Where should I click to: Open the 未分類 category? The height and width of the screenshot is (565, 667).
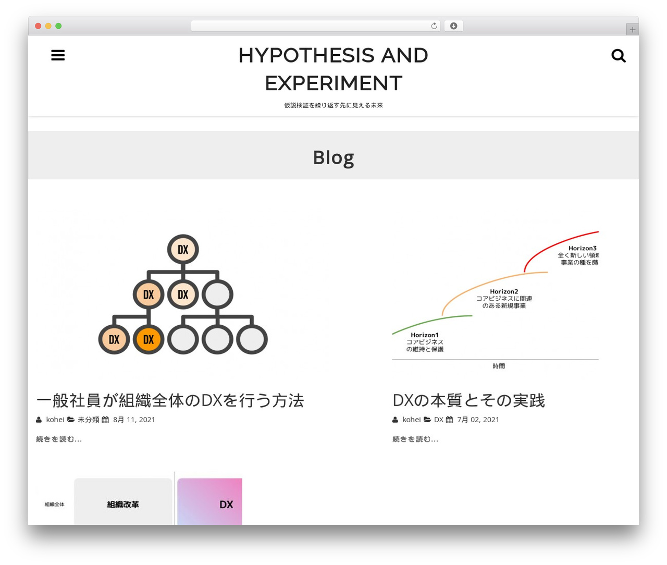tap(88, 420)
